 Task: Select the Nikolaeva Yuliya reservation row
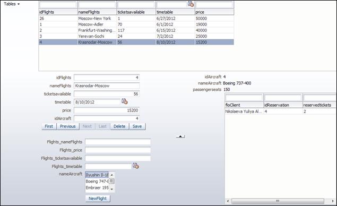(x=280, y=111)
